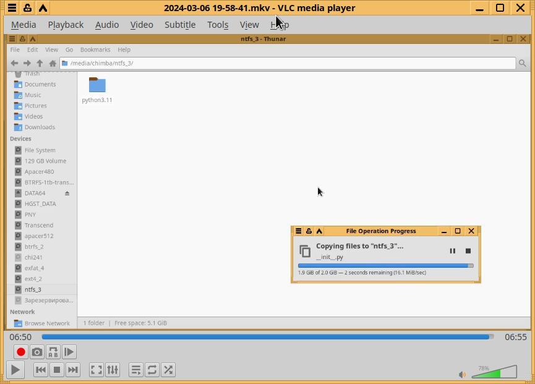The width and height of the screenshot is (535, 384).
Task: Click the copy files icon in progress dialog
Action: tap(305, 251)
